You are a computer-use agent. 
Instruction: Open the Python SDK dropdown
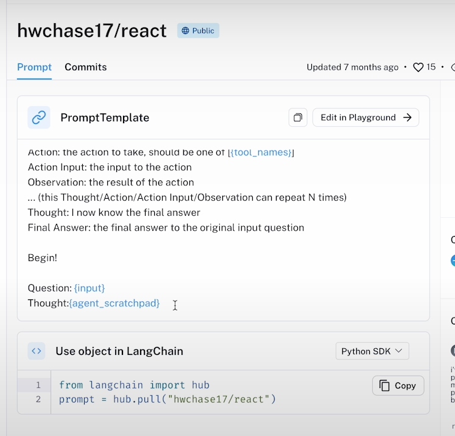tap(372, 351)
